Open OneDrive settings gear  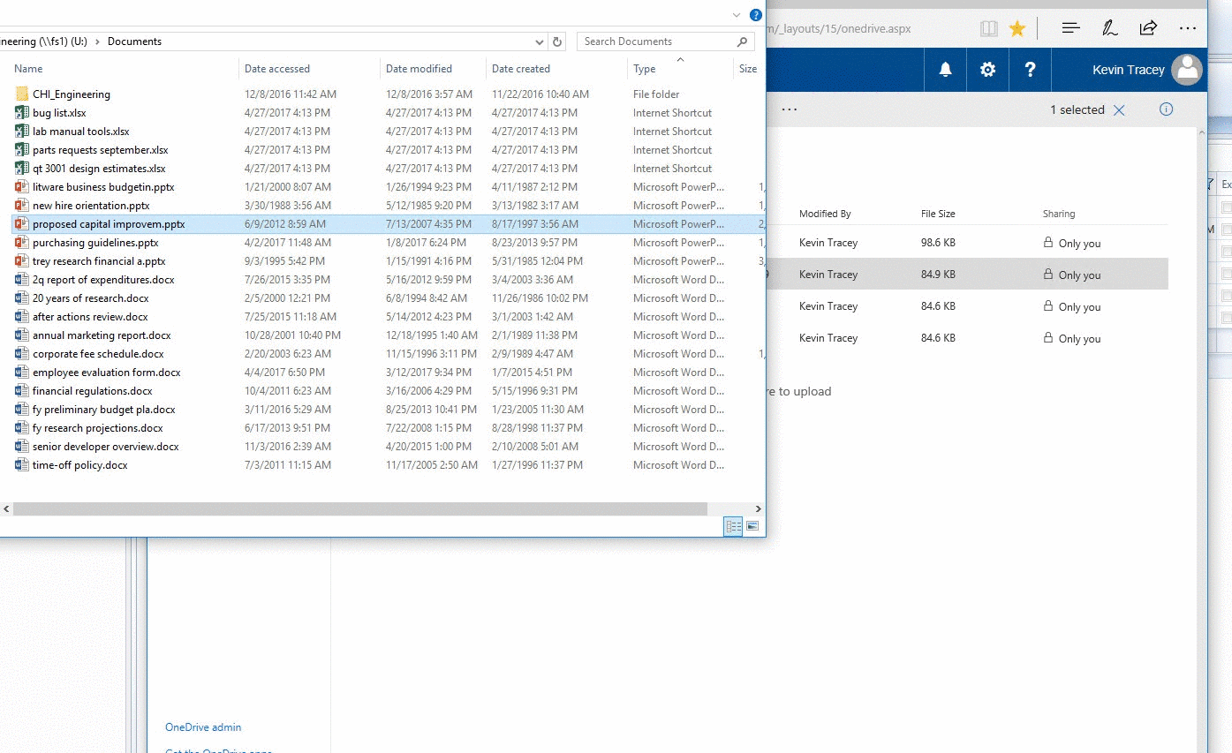tap(988, 70)
